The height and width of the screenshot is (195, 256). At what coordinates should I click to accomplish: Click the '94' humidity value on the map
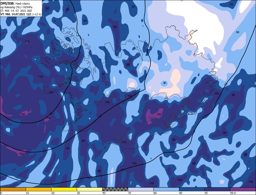click(85, 21)
